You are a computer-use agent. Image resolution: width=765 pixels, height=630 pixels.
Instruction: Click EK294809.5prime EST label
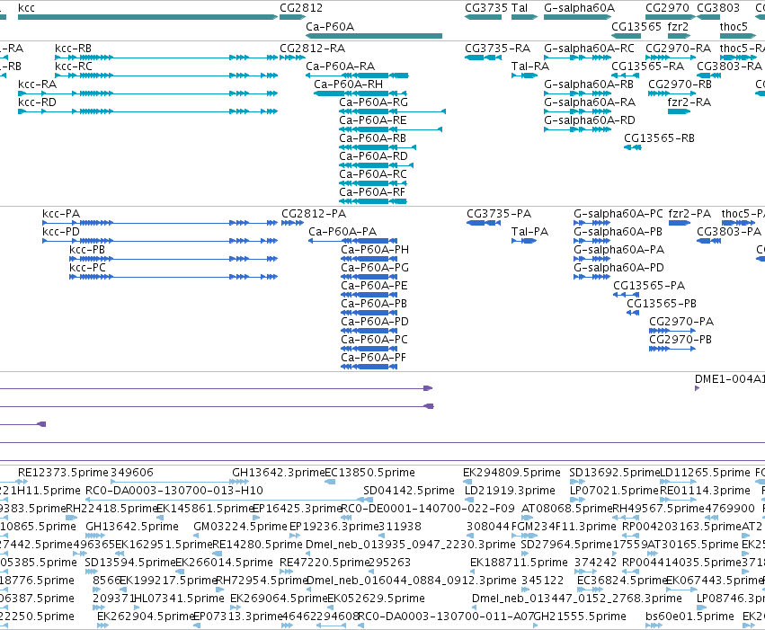pos(511,473)
